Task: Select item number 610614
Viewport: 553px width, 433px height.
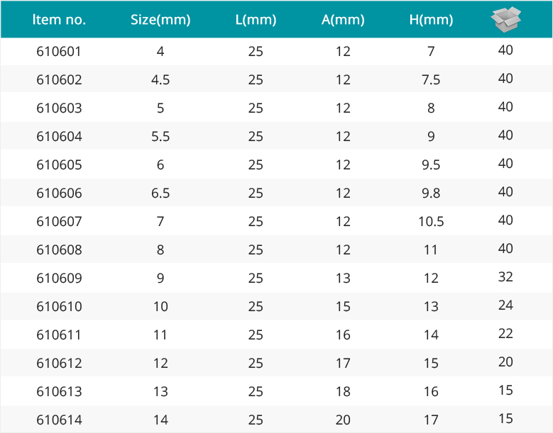Action: pyautogui.click(x=59, y=420)
